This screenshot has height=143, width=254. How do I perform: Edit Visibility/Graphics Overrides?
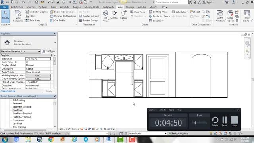pyautogui.click(x=38, y=75)
